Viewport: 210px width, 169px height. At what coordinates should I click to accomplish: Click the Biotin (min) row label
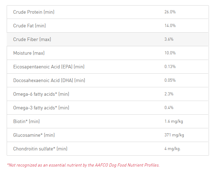(26, 121)
